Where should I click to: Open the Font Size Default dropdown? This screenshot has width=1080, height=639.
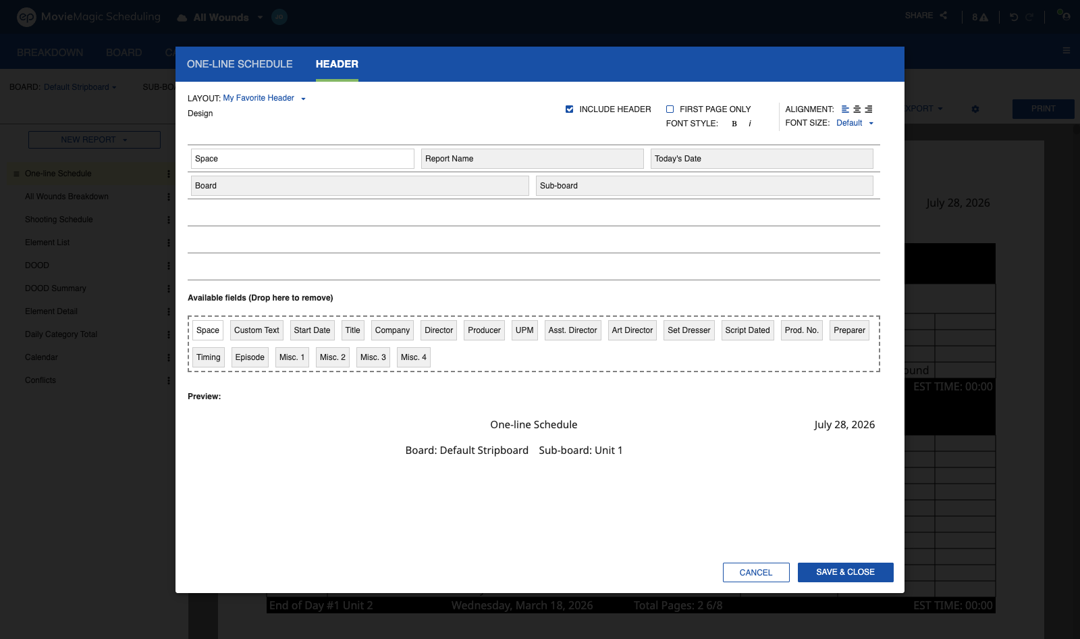[x=855, y=123]
